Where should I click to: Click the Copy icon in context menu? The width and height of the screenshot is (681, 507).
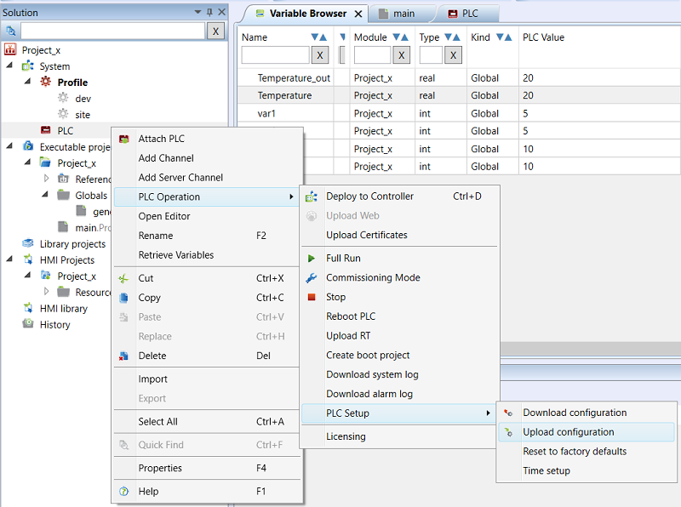coord(123,298)
